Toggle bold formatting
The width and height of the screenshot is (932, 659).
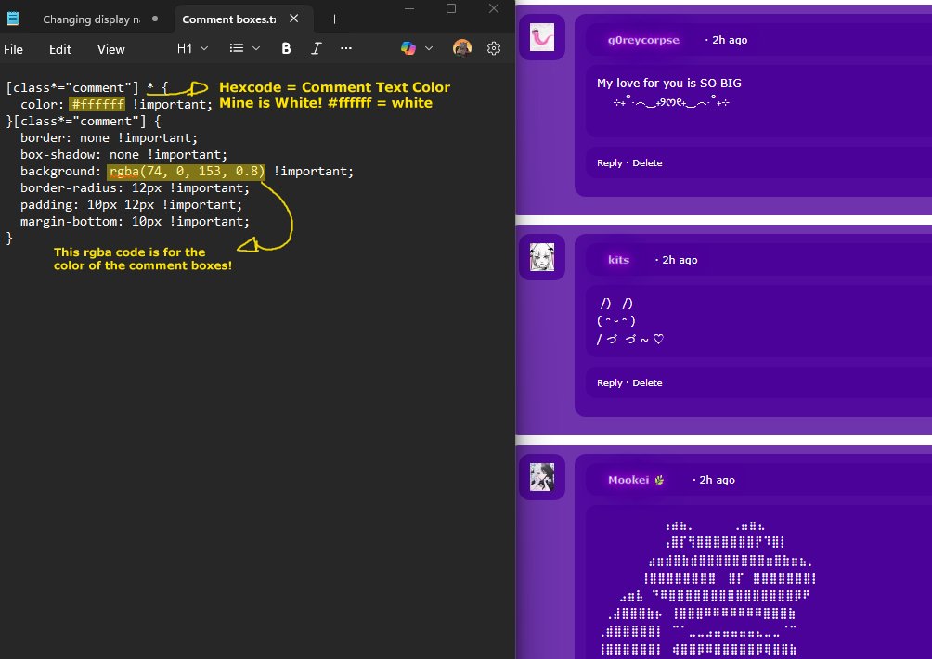point(286,48)
